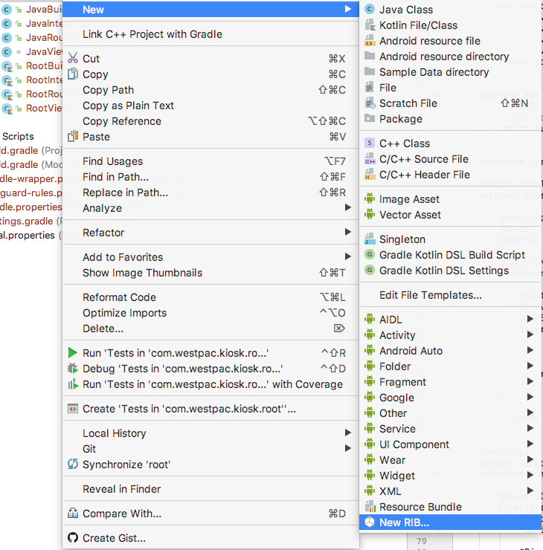
Task: Select the Kotlin File/Class icon
Action: (x=370, y=25)
